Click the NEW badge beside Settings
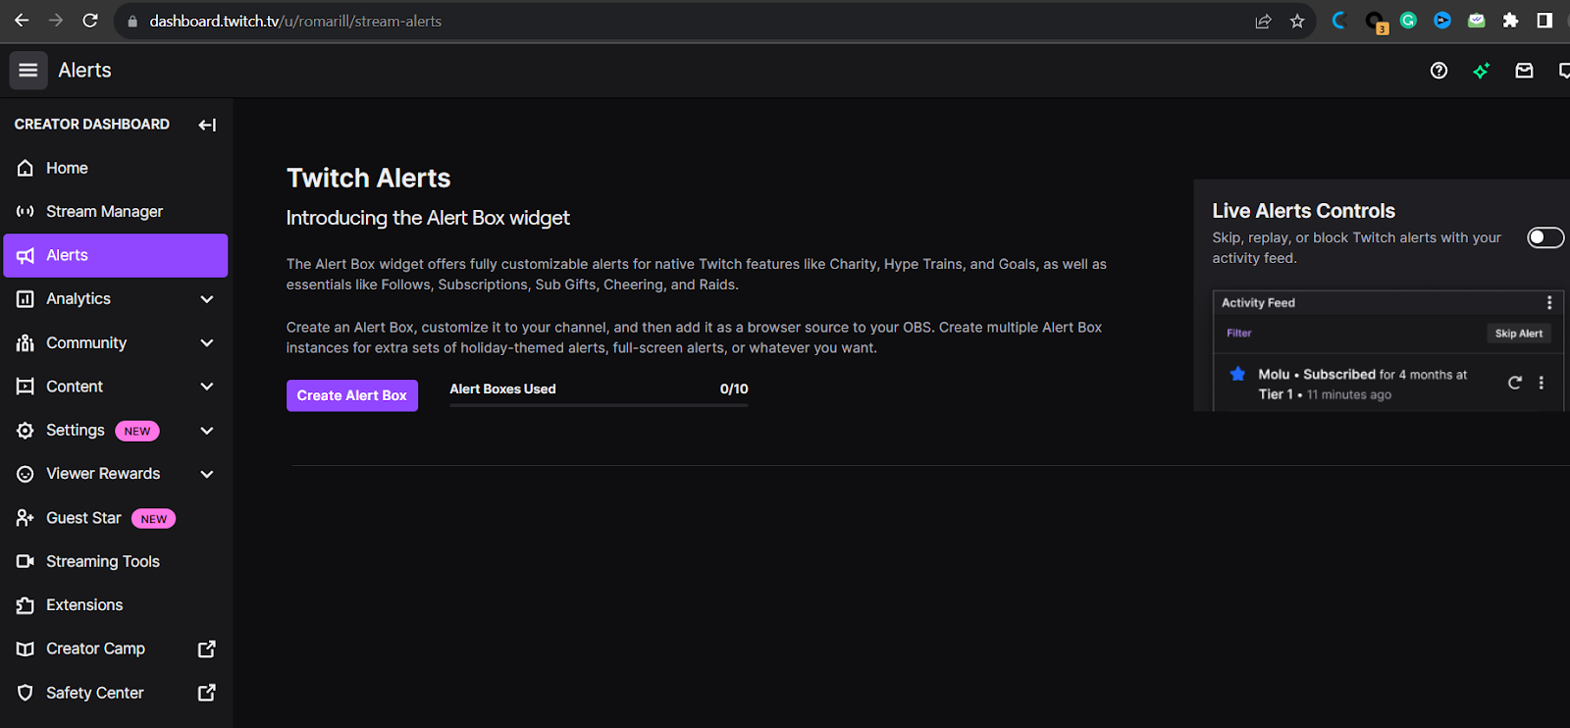The width and height of the screenshot is (1570, 728). click(137, 431)
